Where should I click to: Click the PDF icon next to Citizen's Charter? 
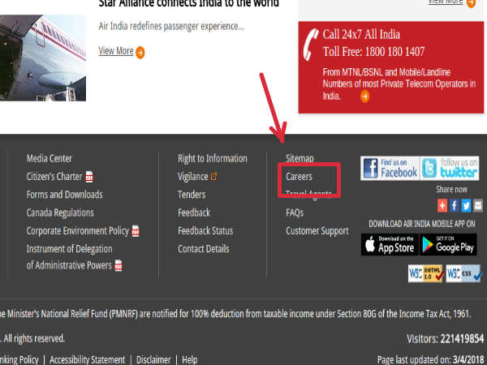[x=89, y=177]
